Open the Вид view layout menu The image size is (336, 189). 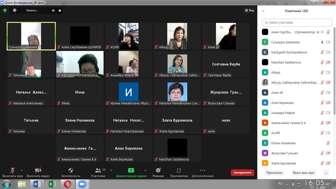(x=249, y=10)
